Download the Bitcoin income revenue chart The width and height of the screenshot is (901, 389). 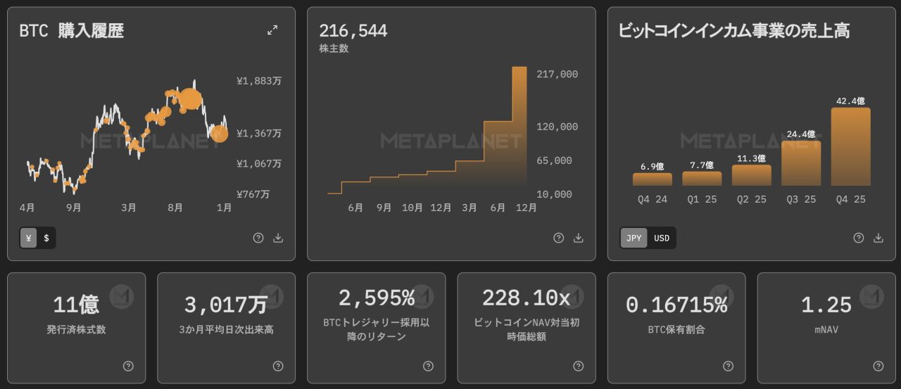click(x=878, y=238)
